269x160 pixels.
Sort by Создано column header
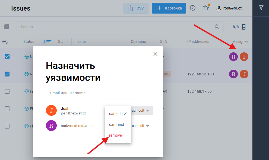[138, 41]
